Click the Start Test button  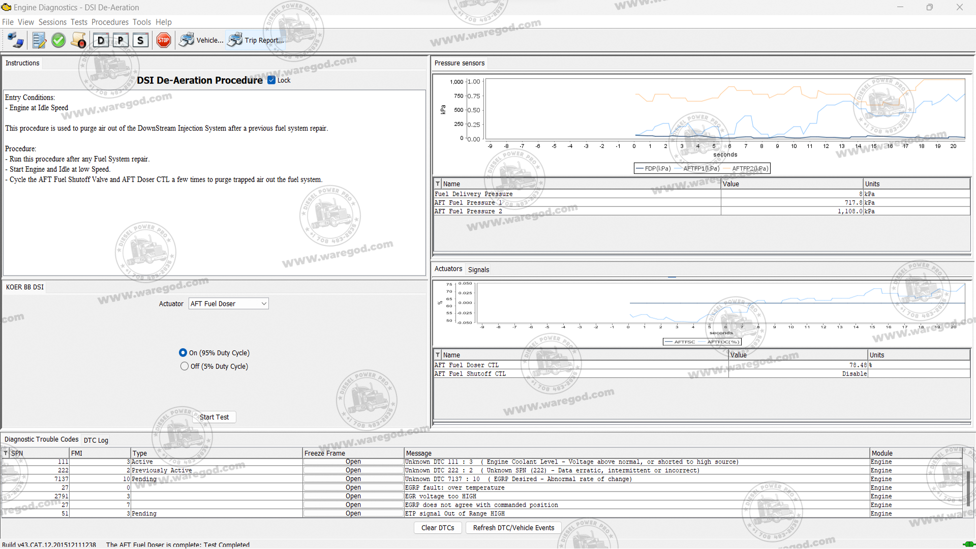214,417
